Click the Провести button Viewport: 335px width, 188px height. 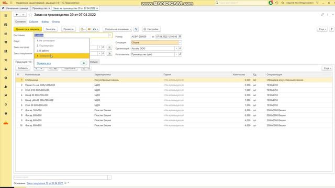click(69, 29)
